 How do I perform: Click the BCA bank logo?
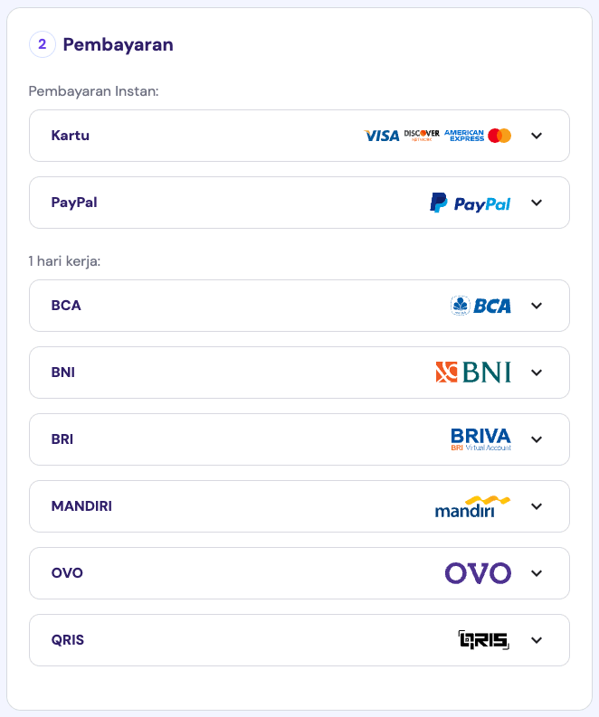pos(480,306)
